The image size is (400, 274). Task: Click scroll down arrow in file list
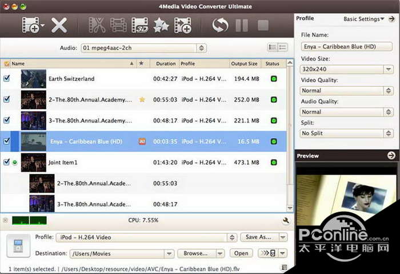point(290,208)
